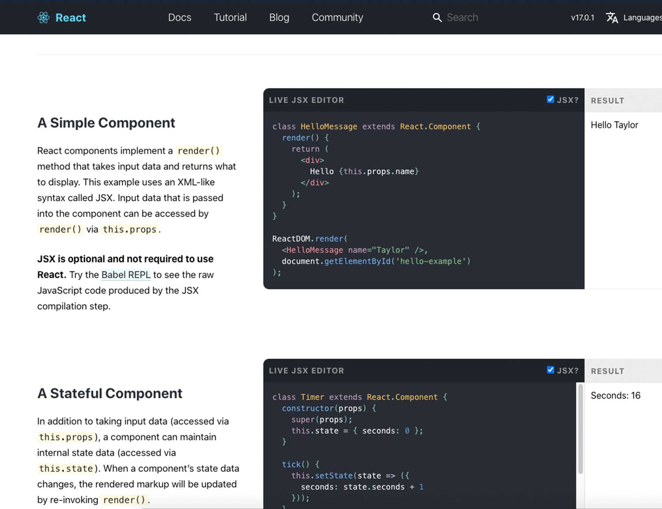This screenshot has height=509, width=662.
Task: Click the 'this.setState(state => ({' line
Action: (350, 475)
